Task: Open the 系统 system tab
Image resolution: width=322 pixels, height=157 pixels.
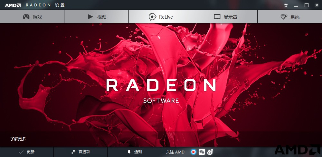Action: [x=290, y=17]
